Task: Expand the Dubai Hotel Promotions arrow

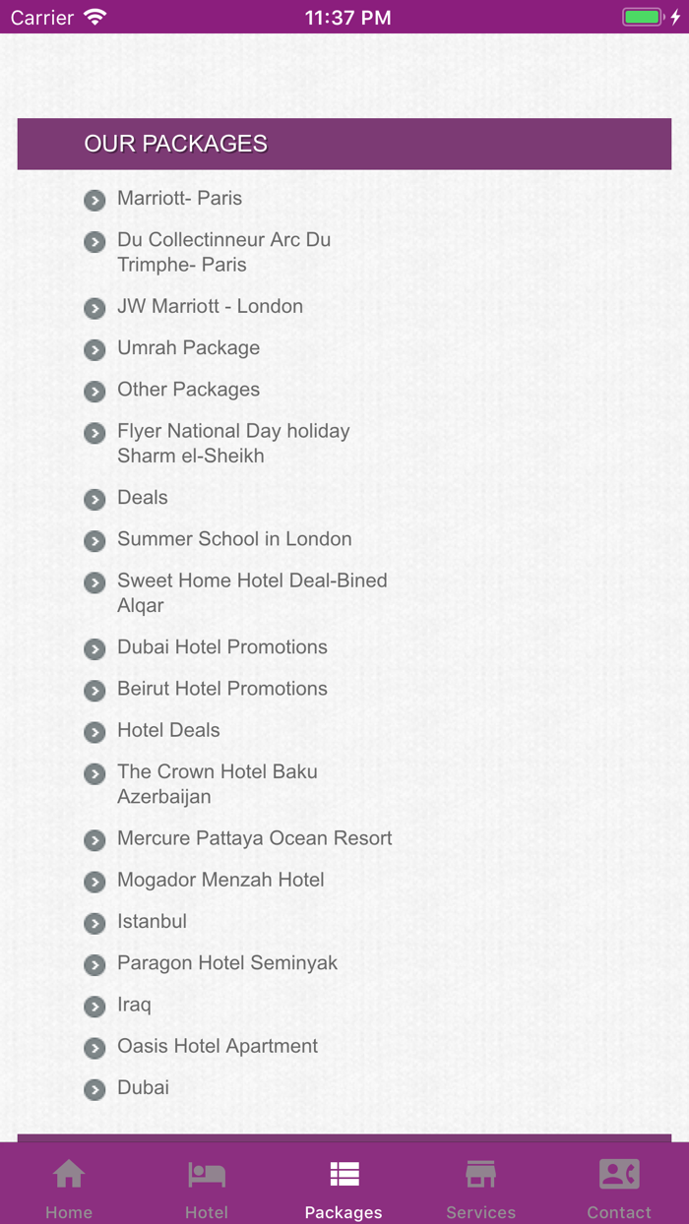Action: [x=94, y=649]
